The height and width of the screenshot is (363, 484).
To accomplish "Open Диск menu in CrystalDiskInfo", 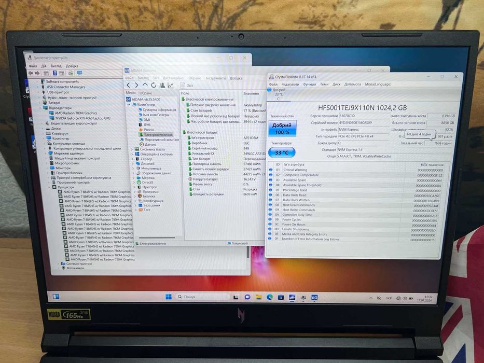I will 337,84.
